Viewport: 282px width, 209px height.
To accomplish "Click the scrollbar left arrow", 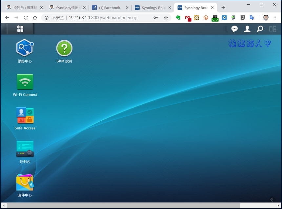I will [x=3, y=206].
